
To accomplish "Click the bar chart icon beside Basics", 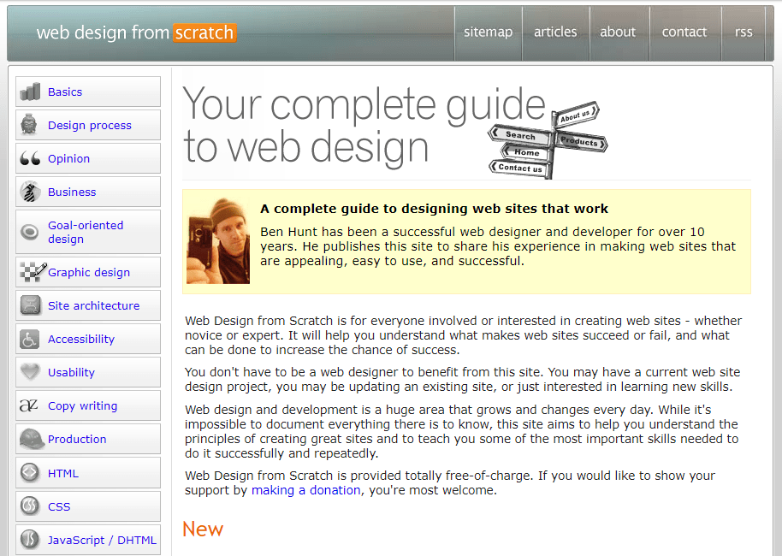I will pyautogui.click(x=30, y=92).
